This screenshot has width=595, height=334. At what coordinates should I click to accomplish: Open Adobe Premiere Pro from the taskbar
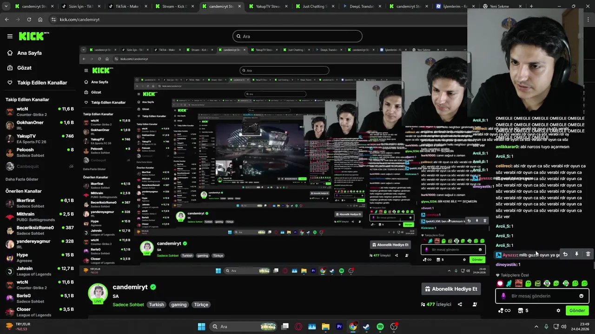(x=339, y=327)
